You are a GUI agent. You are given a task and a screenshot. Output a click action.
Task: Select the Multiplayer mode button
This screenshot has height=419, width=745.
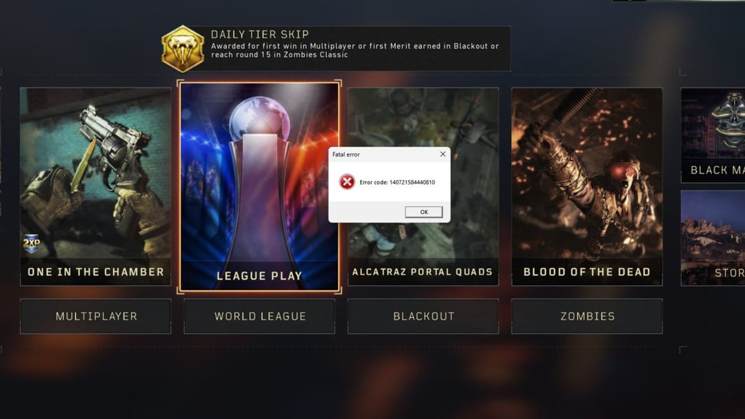click(95, 316)
